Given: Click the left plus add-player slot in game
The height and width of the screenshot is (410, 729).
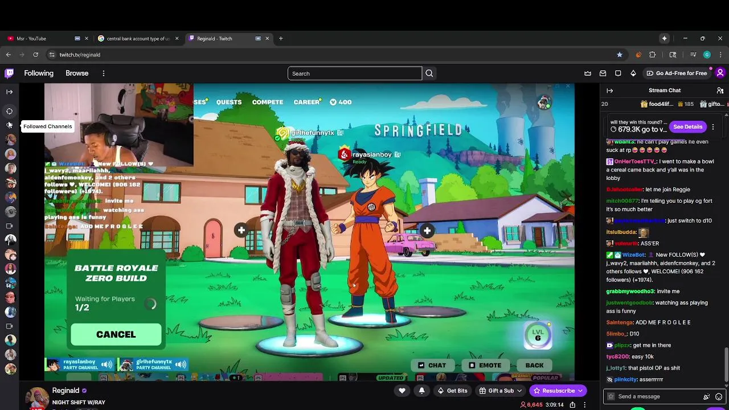Looking at the screenshot, I should coord(241,231).
